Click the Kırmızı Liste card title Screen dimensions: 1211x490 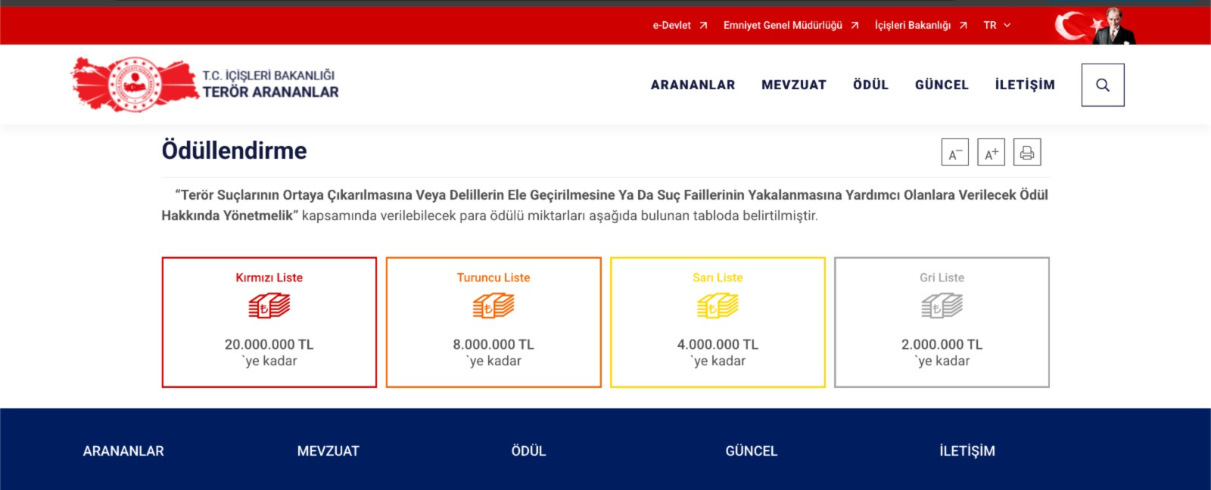269,278
